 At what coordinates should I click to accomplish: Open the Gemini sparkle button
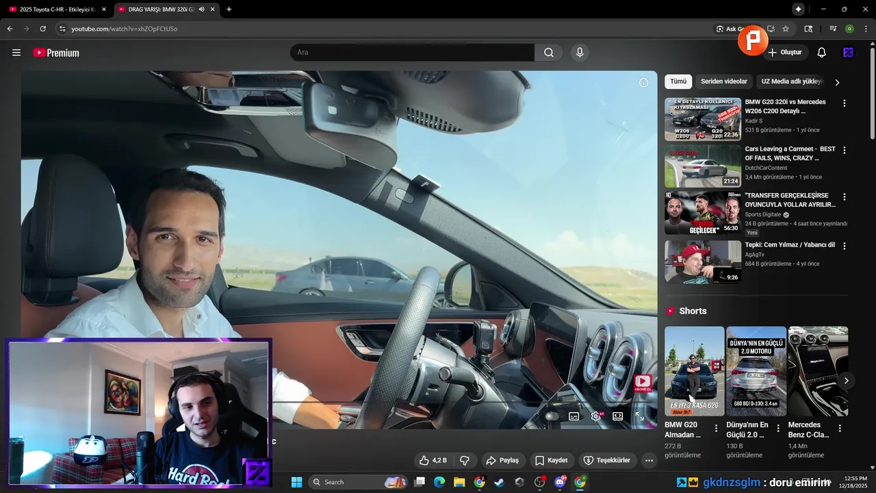pyautogui.click(x=798, y=9)
